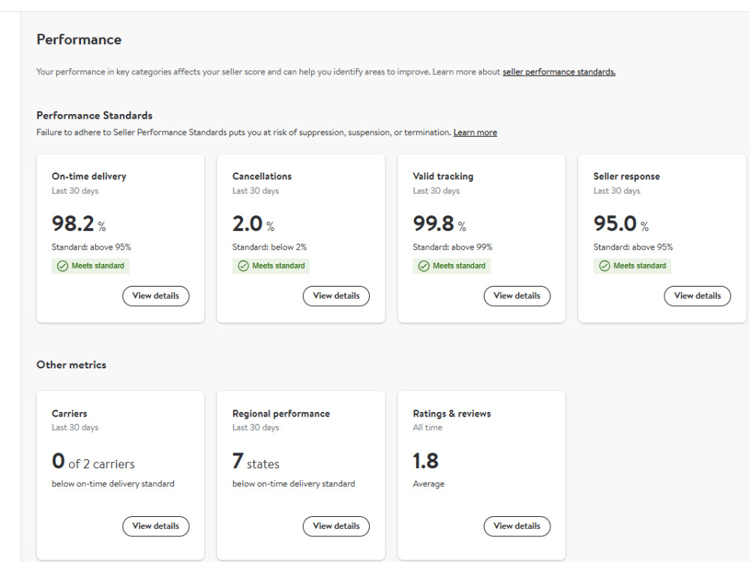View details for Regional performance
Image resolution: width=750 pixels, height=562 pixels.
pyautogui.click(x=336, y=526)
